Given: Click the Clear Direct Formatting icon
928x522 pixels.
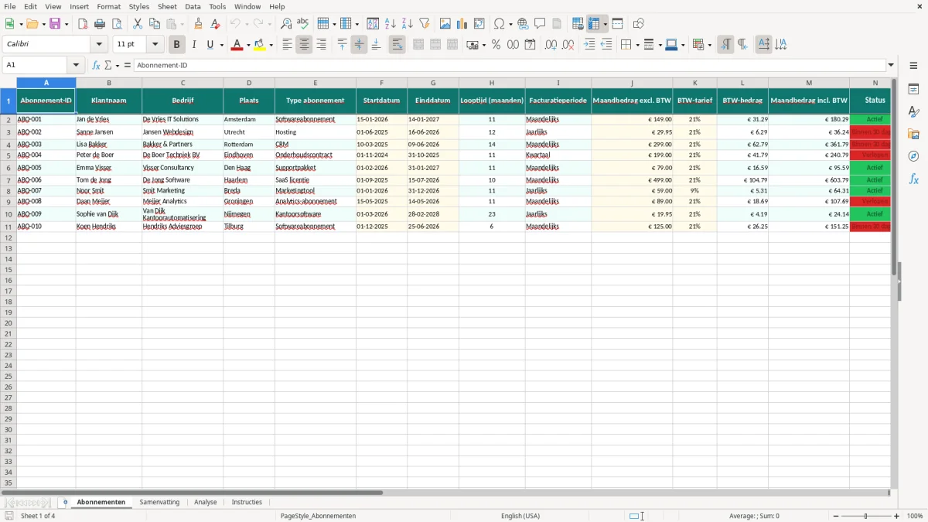Looking at the screenshot, I should tap(216, 24).
